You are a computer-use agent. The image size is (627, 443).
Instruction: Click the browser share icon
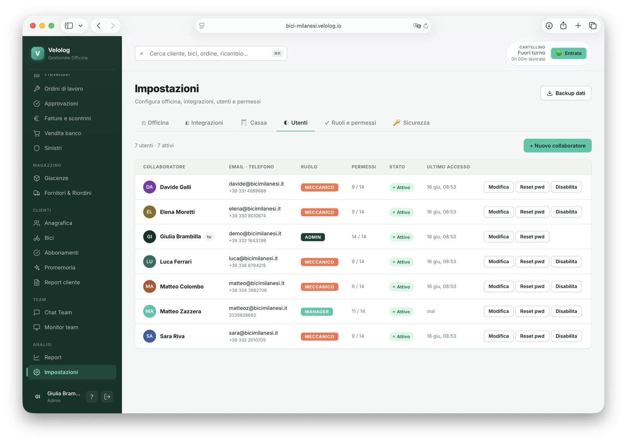(563, 25)
